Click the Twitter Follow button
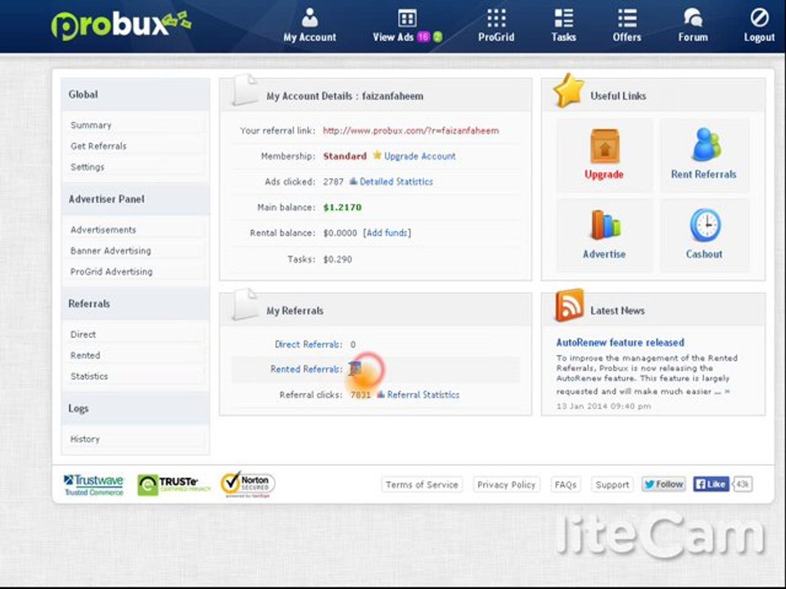This screenshot has height=589, width=786. [664, 483]
